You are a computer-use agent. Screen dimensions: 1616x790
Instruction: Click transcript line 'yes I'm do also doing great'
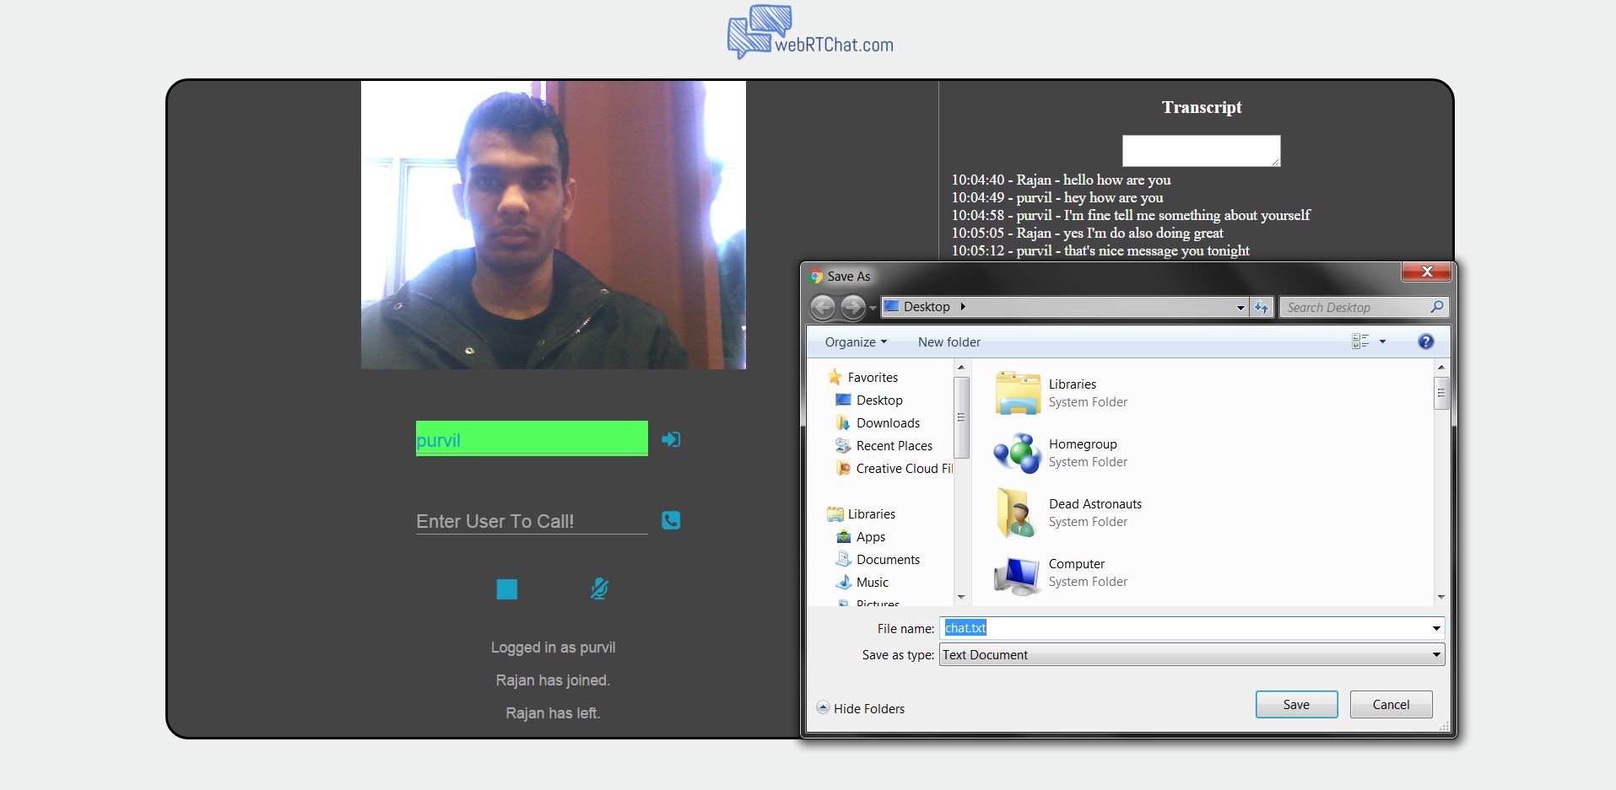[1088, 233]
